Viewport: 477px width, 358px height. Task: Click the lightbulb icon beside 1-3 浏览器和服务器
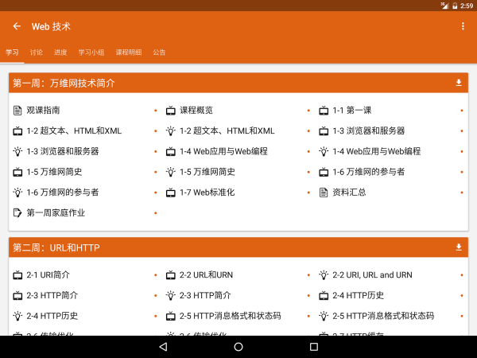tap(17, 151)
